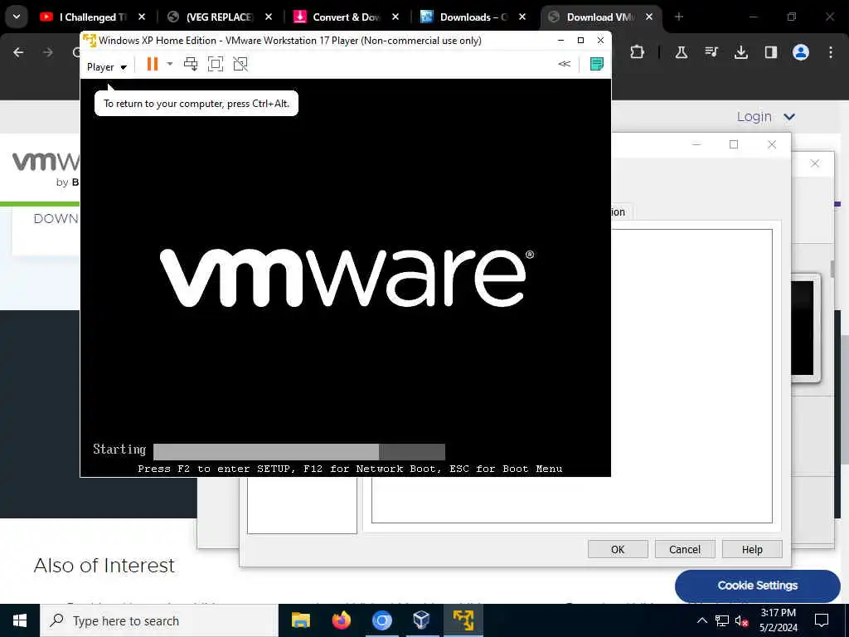This screenshot has height=637, width=849.
Task: Click the VM preview thumbnail behind dialog
Action: [x=805, y=328]
